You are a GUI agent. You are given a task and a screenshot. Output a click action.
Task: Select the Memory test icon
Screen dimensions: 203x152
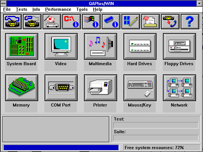click(x=22, y=88)
